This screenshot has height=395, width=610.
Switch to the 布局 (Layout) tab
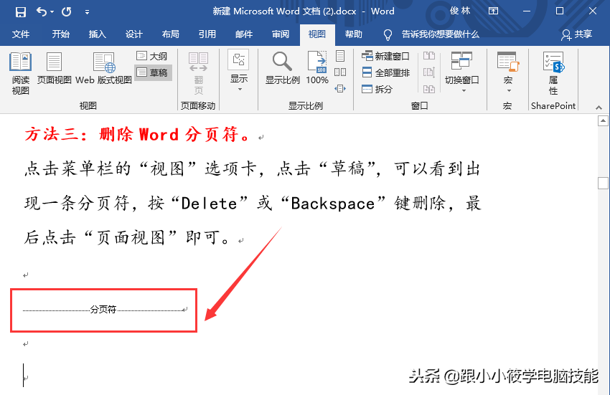[170, 34]
